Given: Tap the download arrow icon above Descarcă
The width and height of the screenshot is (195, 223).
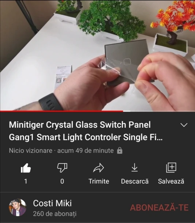Looking at the screenshot, I should [x=135, y=168].
